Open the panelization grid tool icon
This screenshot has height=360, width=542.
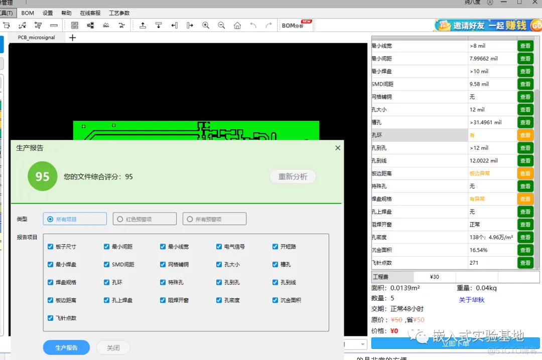click(x=75, y=25)
